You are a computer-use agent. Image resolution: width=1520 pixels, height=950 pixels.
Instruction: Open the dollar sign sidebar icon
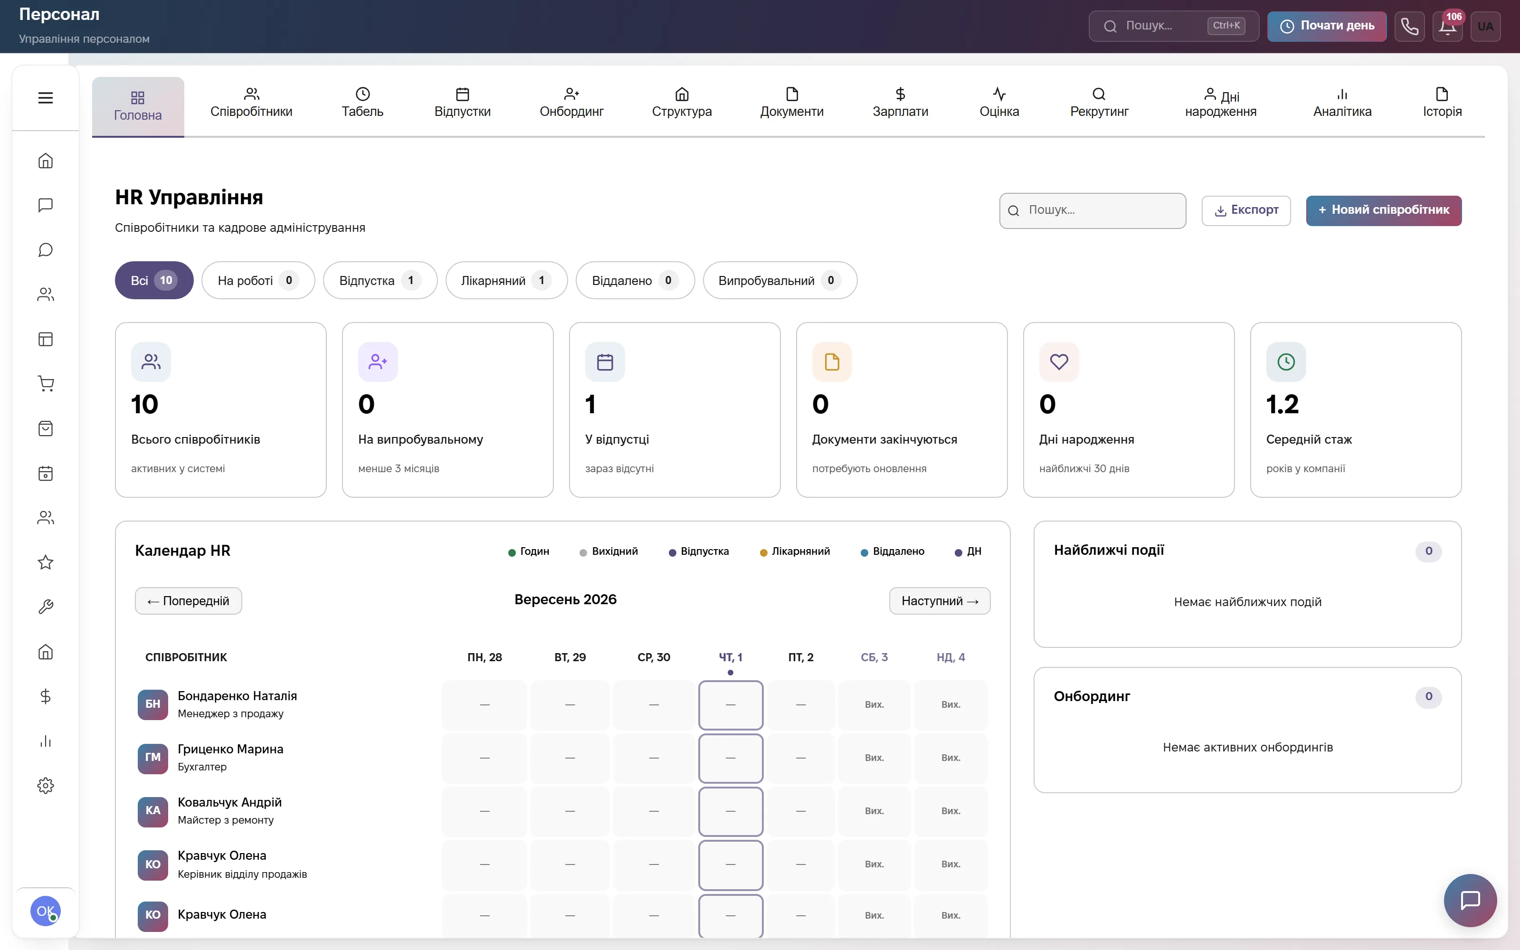(45, 696)
